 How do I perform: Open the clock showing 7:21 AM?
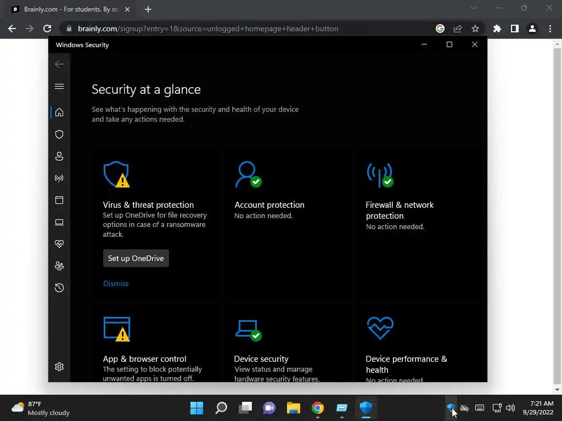(538, 408)
